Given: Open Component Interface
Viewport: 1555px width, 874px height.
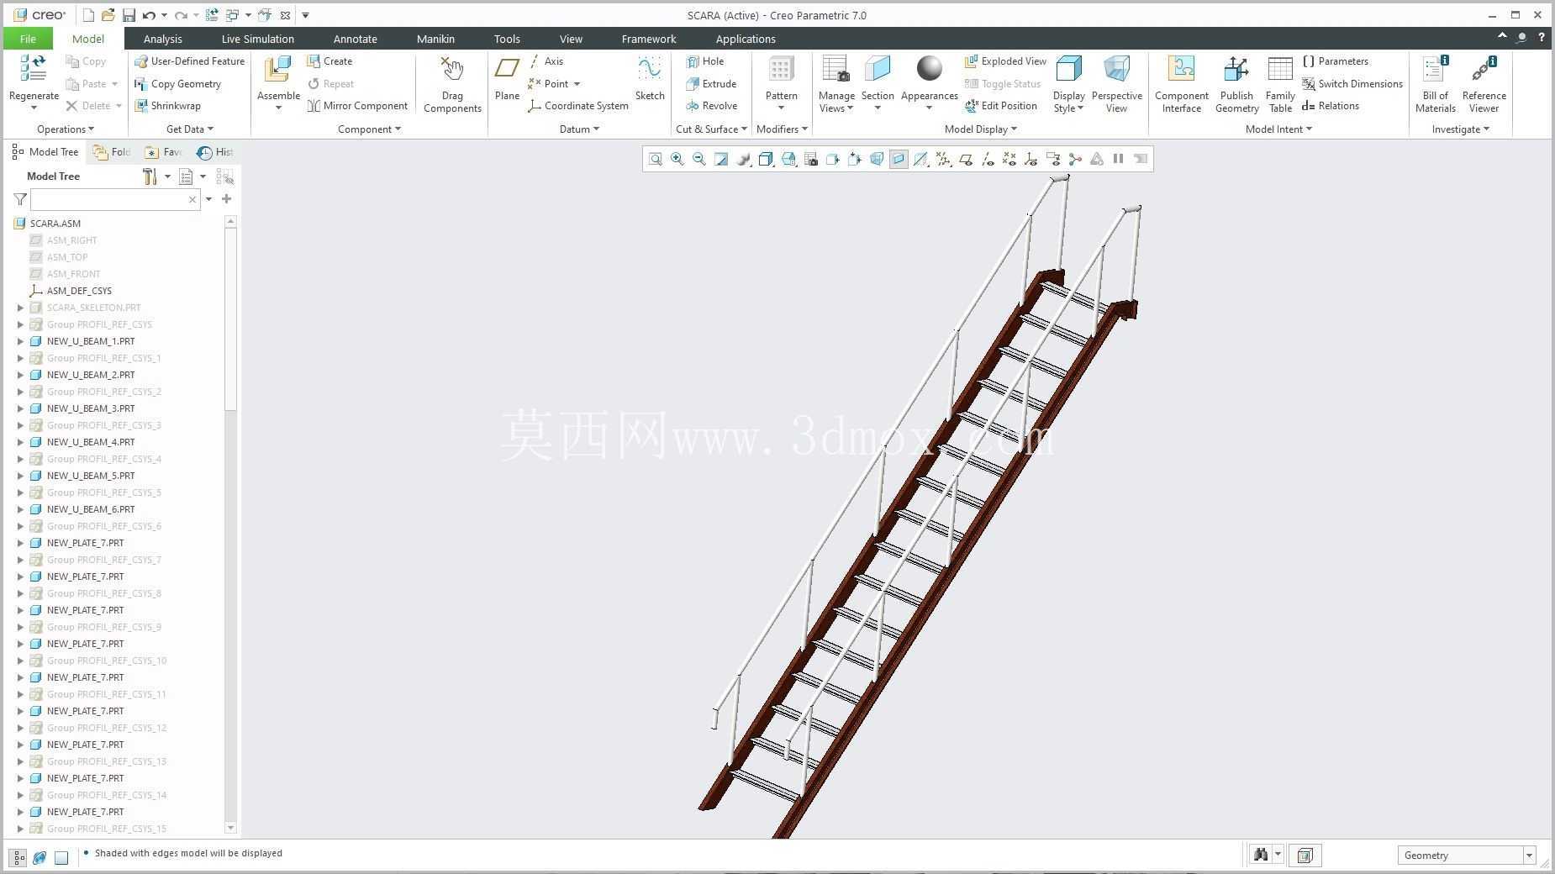Looking at the screenshot, I should (x=1182, y=84).
